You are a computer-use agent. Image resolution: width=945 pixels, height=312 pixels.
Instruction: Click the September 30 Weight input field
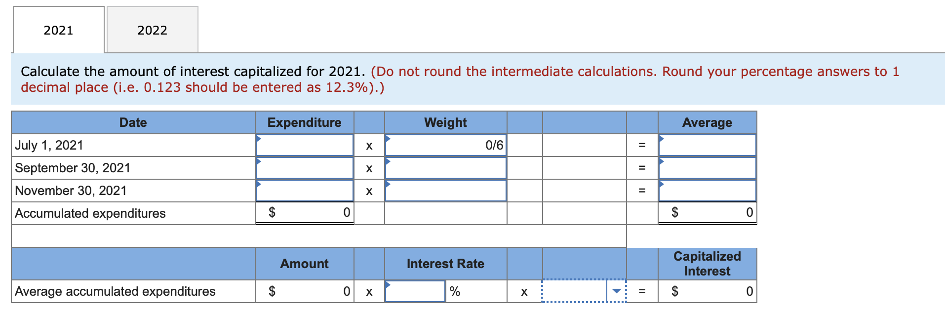click(x=444, y=168)
